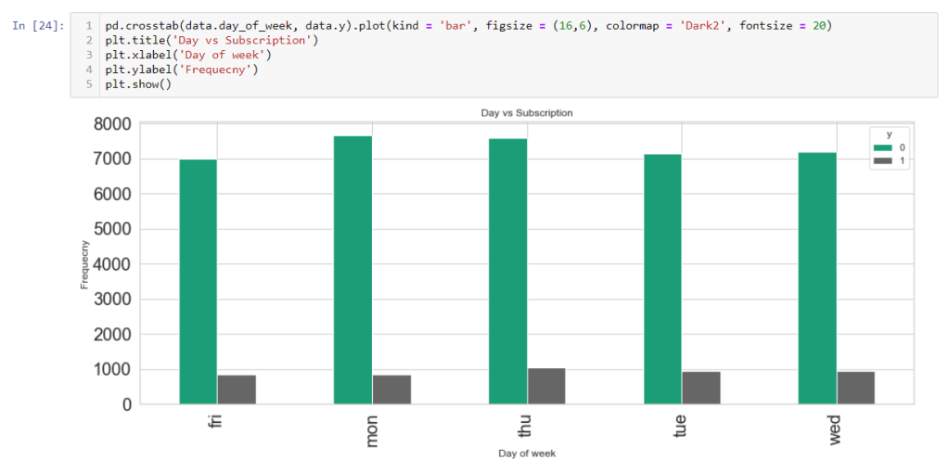949x473 pixels.
Task: Click the green bar for tue
Action: 662,278
